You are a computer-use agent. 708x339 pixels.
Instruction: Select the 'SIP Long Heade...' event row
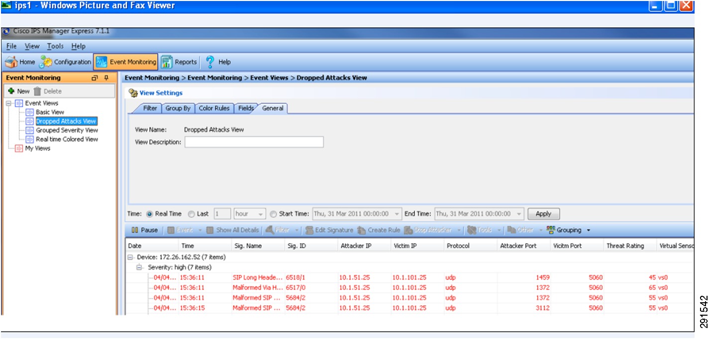coord(409,277)
